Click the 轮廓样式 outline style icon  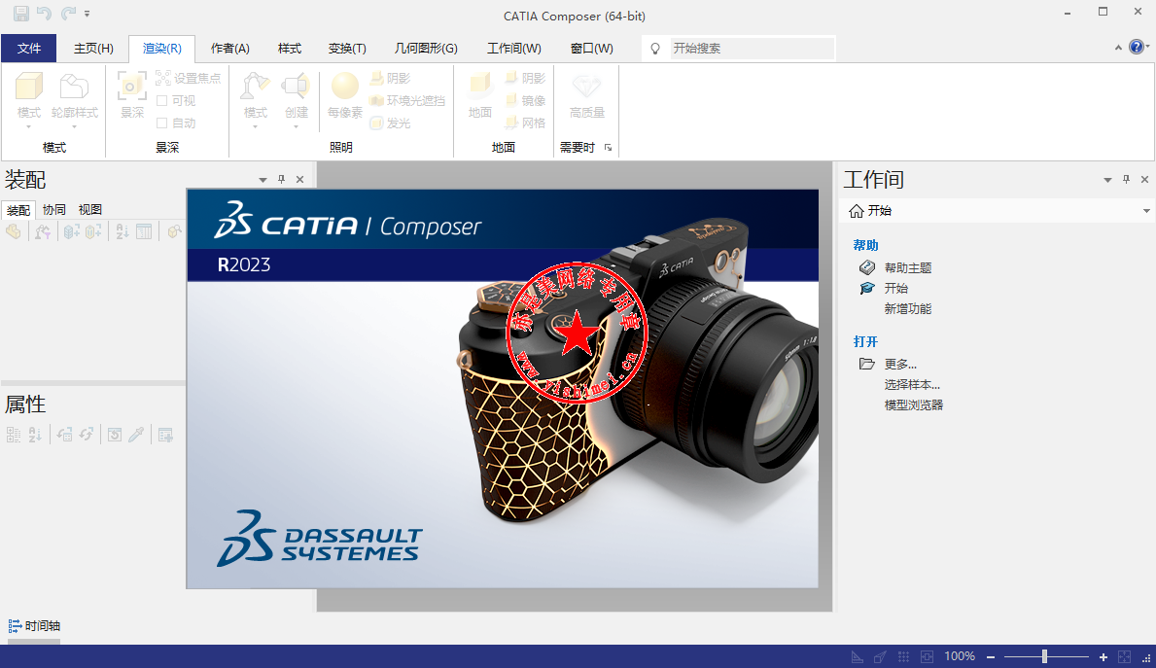pos(75,86)
